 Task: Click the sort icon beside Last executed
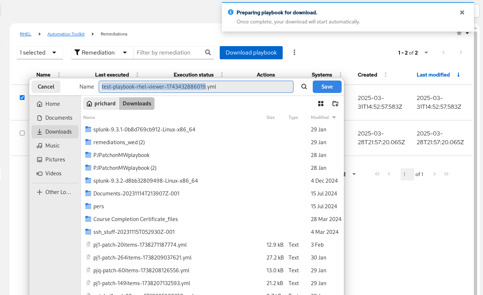point(137,75)
